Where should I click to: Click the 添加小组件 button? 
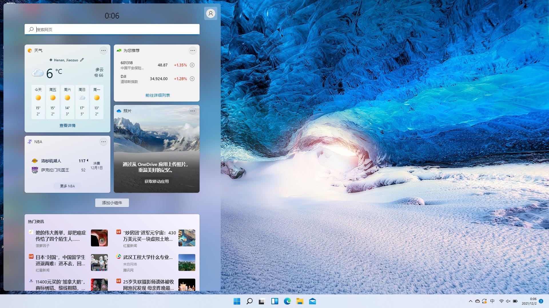point(112,203)
